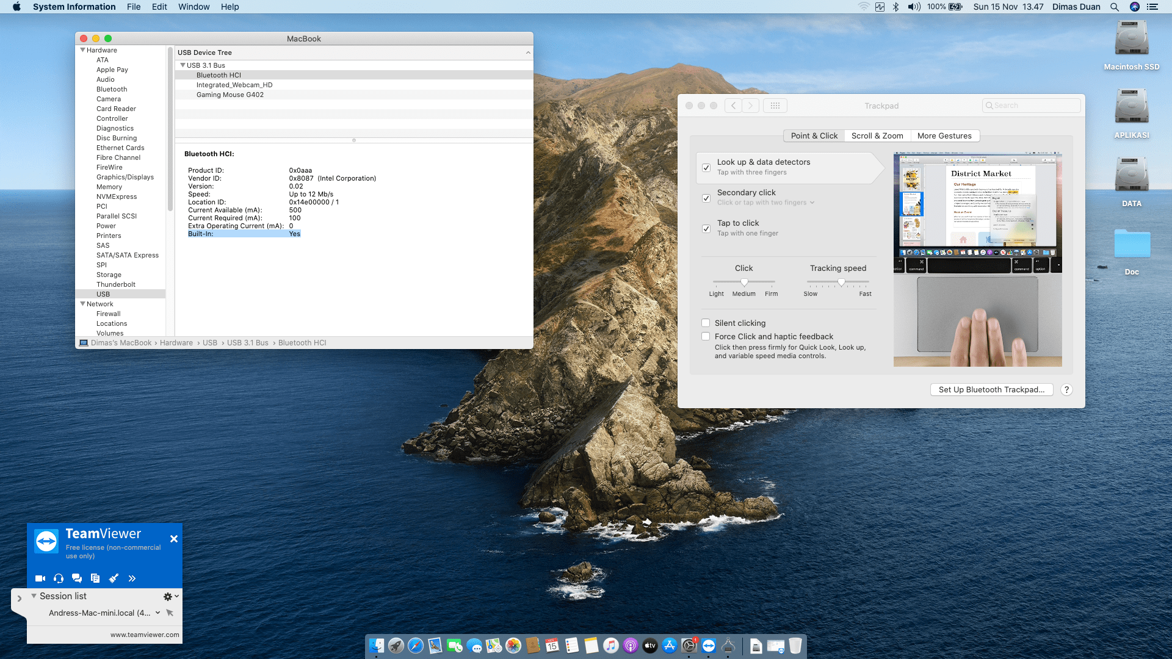Image resolution: width=1172 pixels, height=659 pixels.
Task: Toggle Tap to click checkbox
Action: point(706,228)
